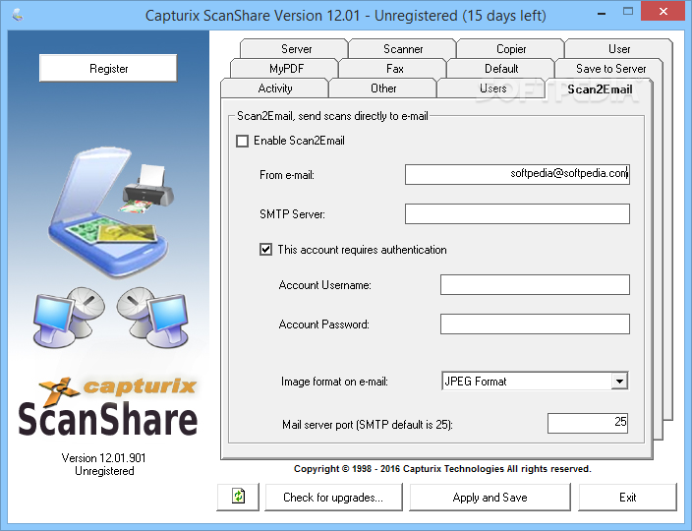Screen dimensions: 692x531
Task: Open the Other tab
Action: (383, 88)
